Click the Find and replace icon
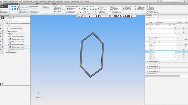This screenshot has height=105, width=188. (148, 9)
